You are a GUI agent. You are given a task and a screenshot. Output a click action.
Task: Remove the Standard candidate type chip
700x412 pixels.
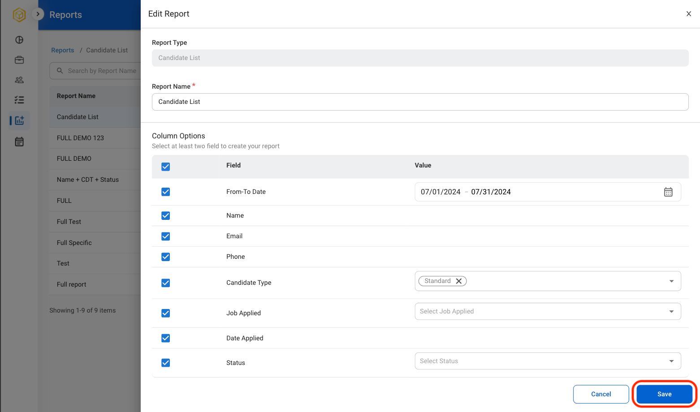[x=459, y=281]
